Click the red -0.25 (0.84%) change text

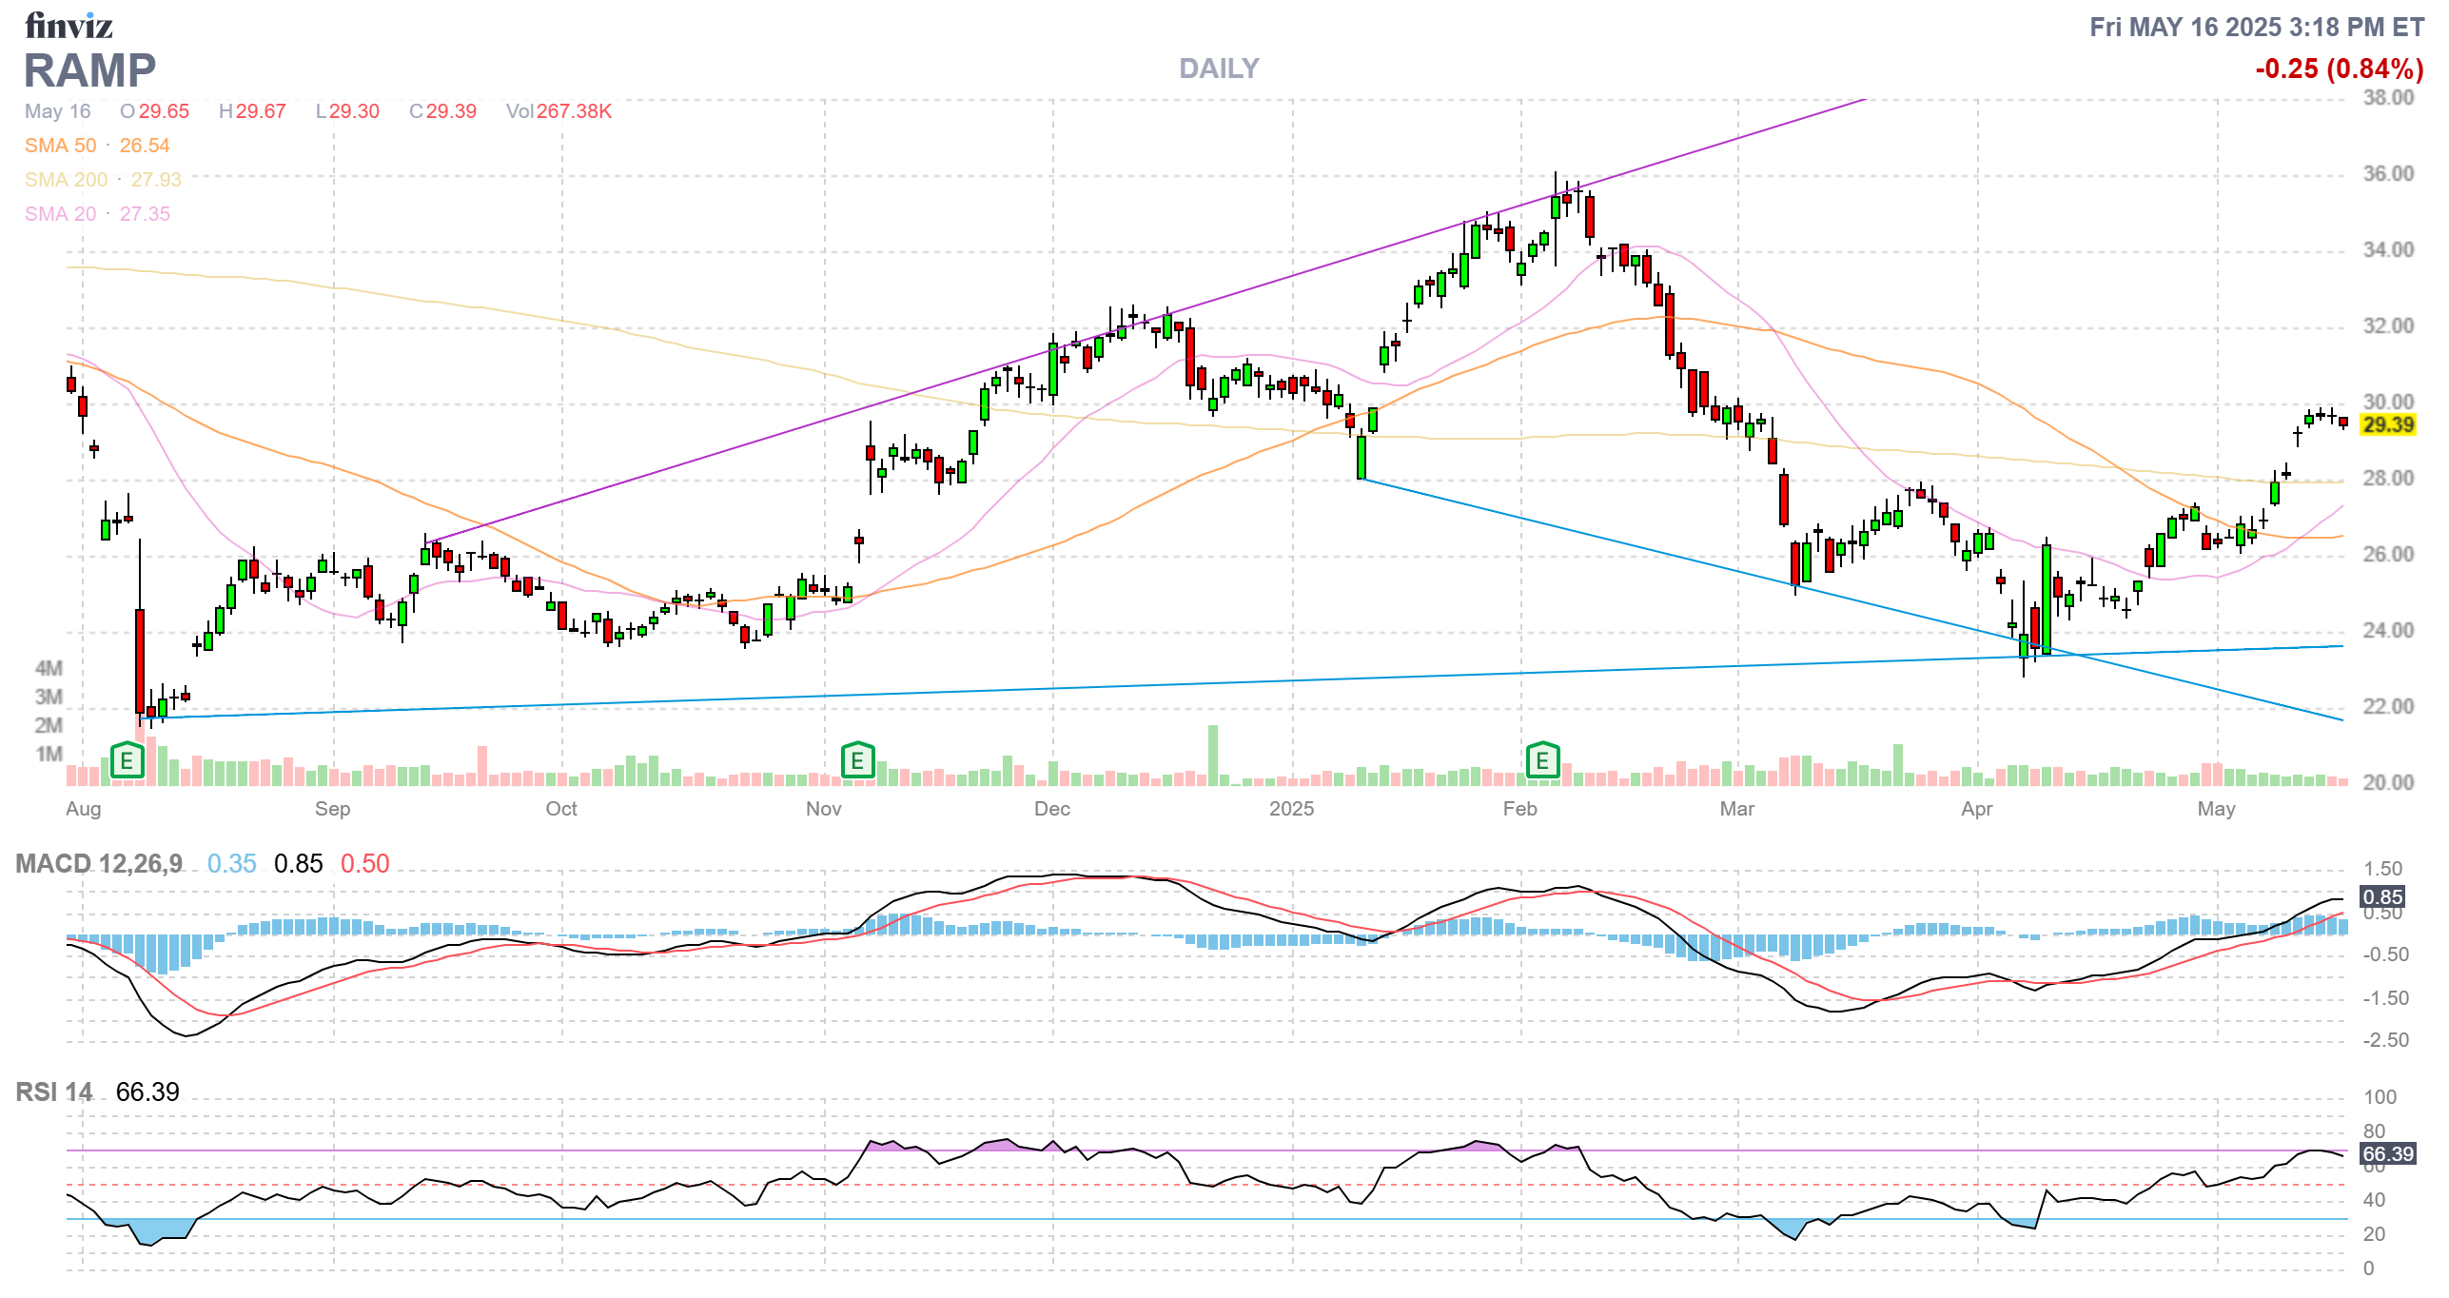coord(2339,69)
